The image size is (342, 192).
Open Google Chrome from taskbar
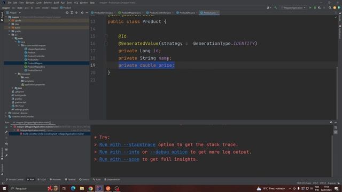pos(90,188)
